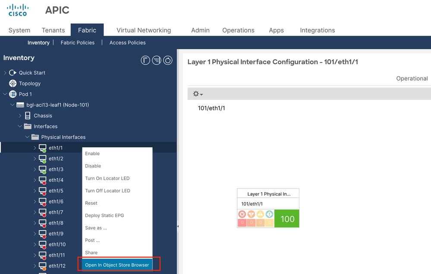Click eth1/12 interface status icon
The height and width of the screenshot is (274, 431).
pyautogui.click(x=43, y=266)
